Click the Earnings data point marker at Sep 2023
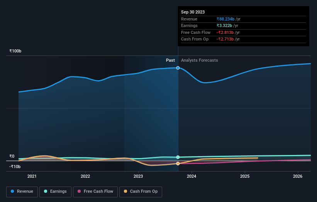This screenshot has width=317, height=202. [178, 157]
